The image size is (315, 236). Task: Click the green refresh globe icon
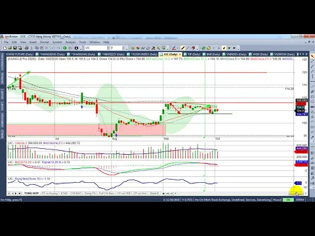(x=203, y=48)
